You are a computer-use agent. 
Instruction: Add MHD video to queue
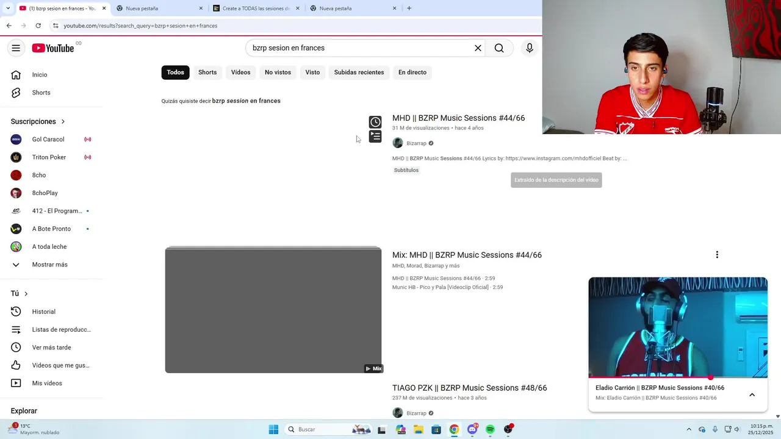point(375,137)
